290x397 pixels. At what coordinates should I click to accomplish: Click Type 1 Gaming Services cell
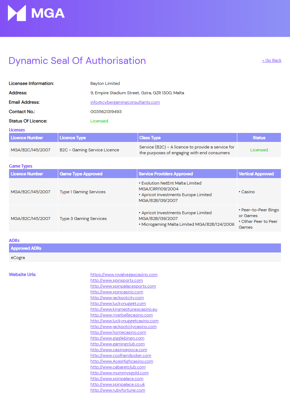tap(98, 192)
